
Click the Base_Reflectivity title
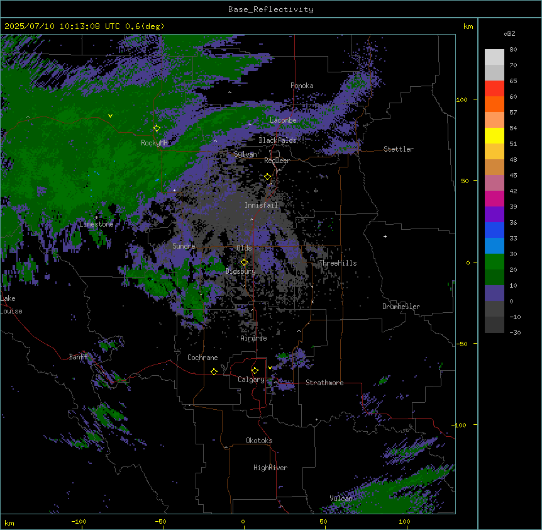(271, 9)
